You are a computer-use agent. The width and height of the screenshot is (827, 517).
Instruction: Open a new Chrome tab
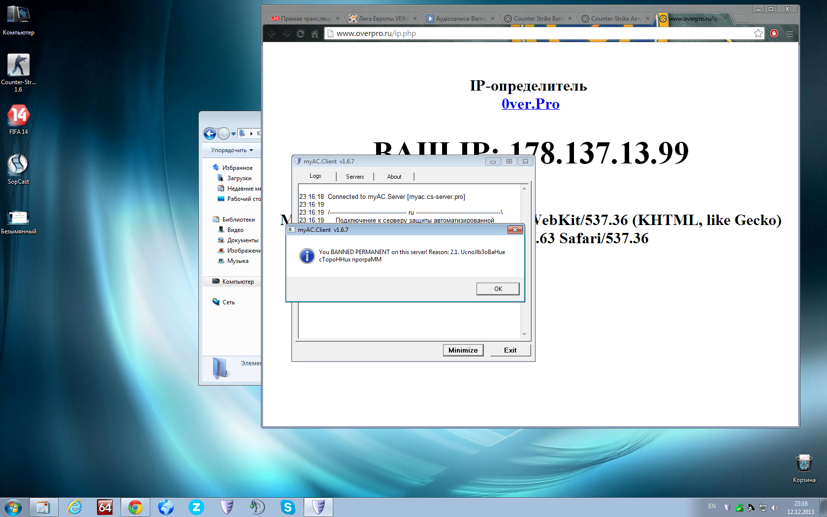(x=741, y=19)
